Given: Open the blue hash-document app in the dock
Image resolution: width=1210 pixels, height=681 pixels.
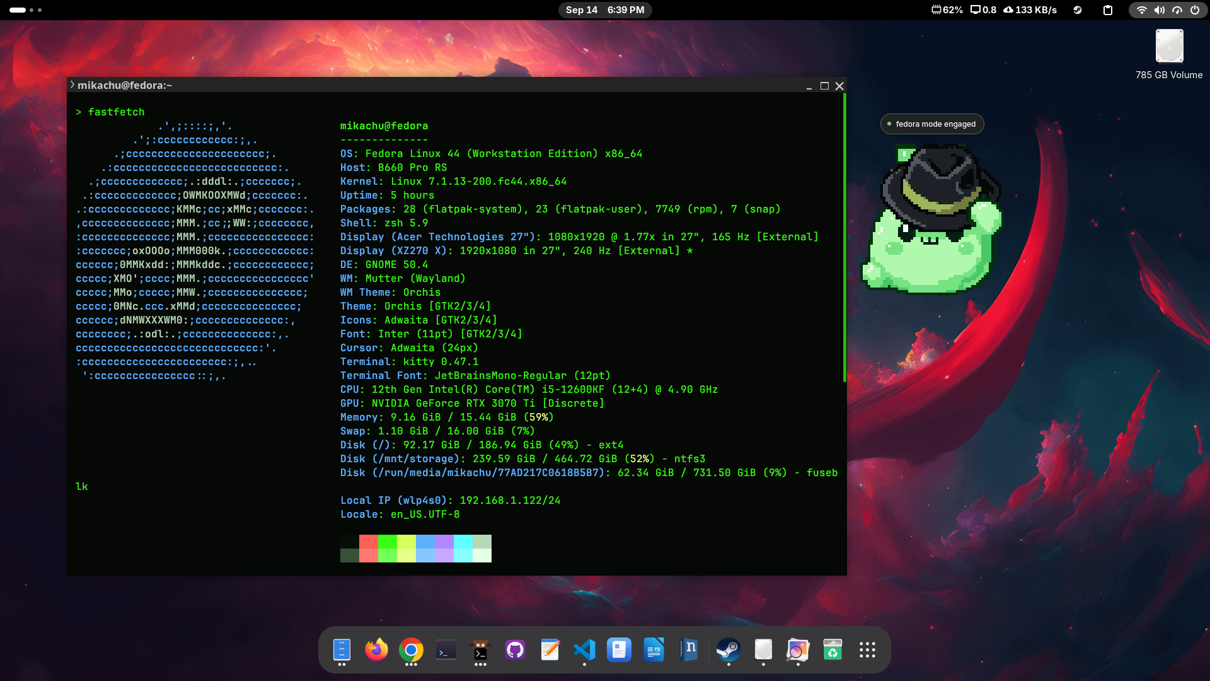Looking at the screenshot, I should point(619,649).
